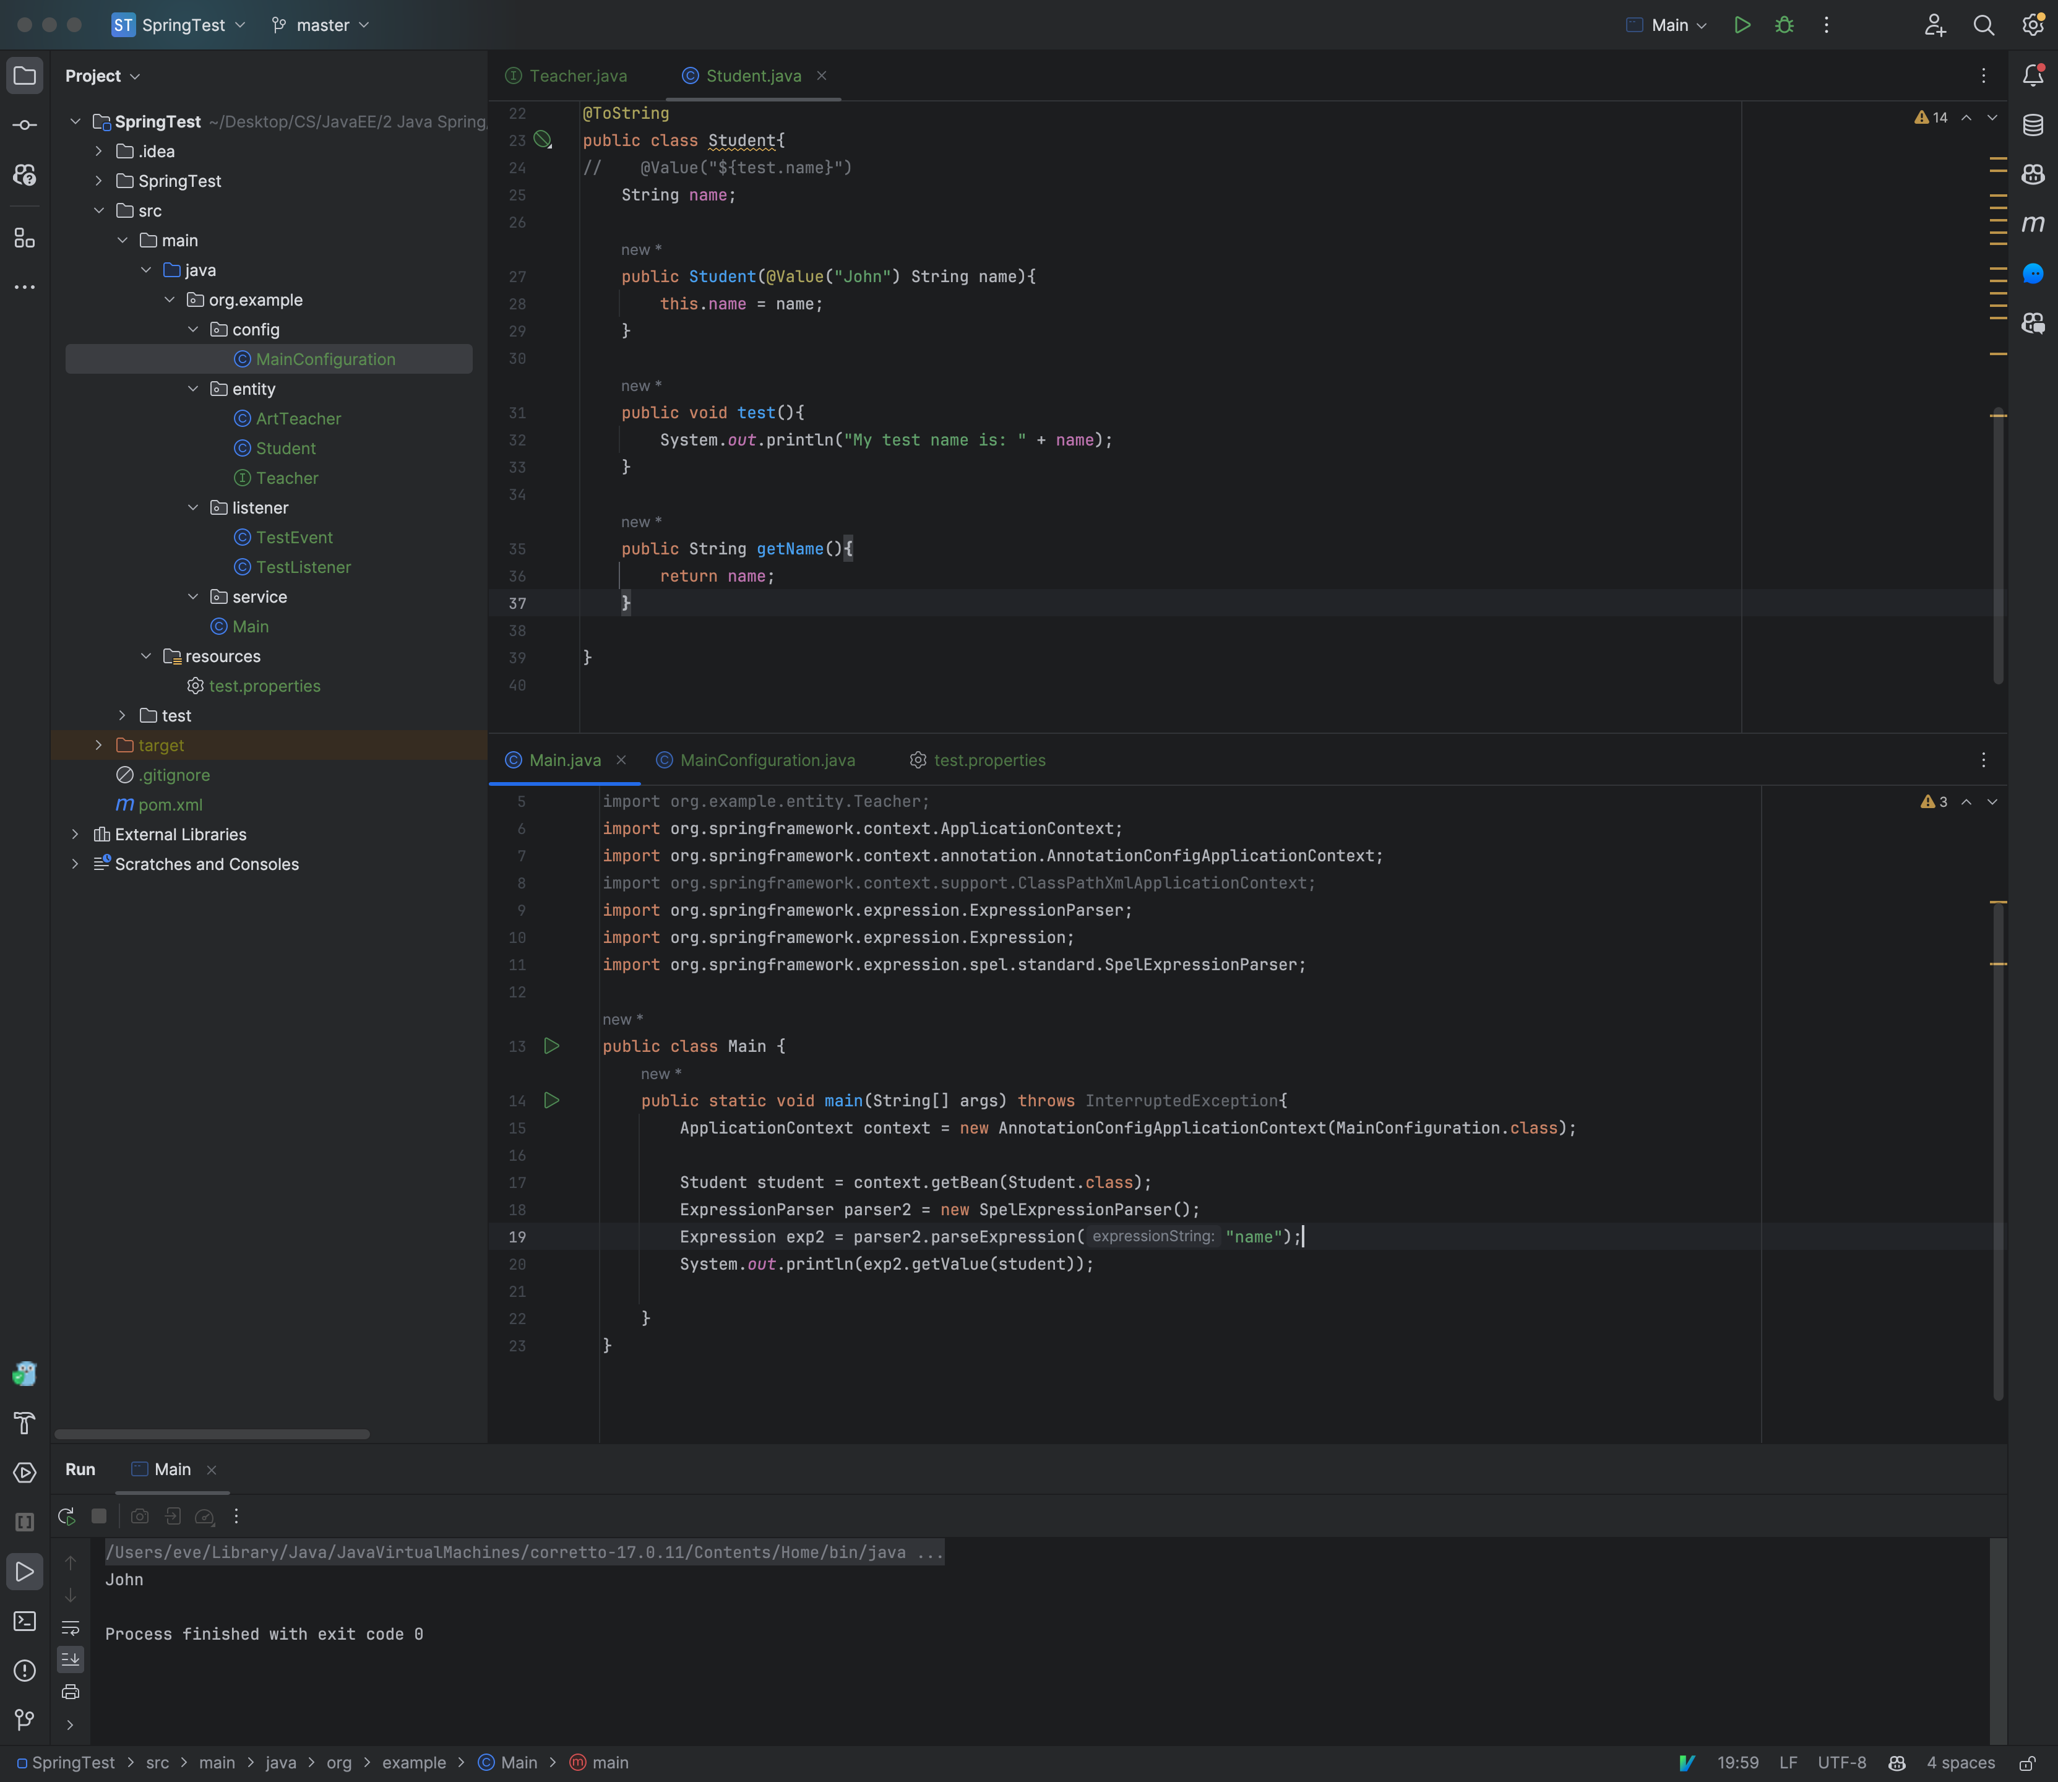The height and width of the screenshot is (1782, 2058).
Task: Run the Main application with green play button
Action: [1742, 25]
